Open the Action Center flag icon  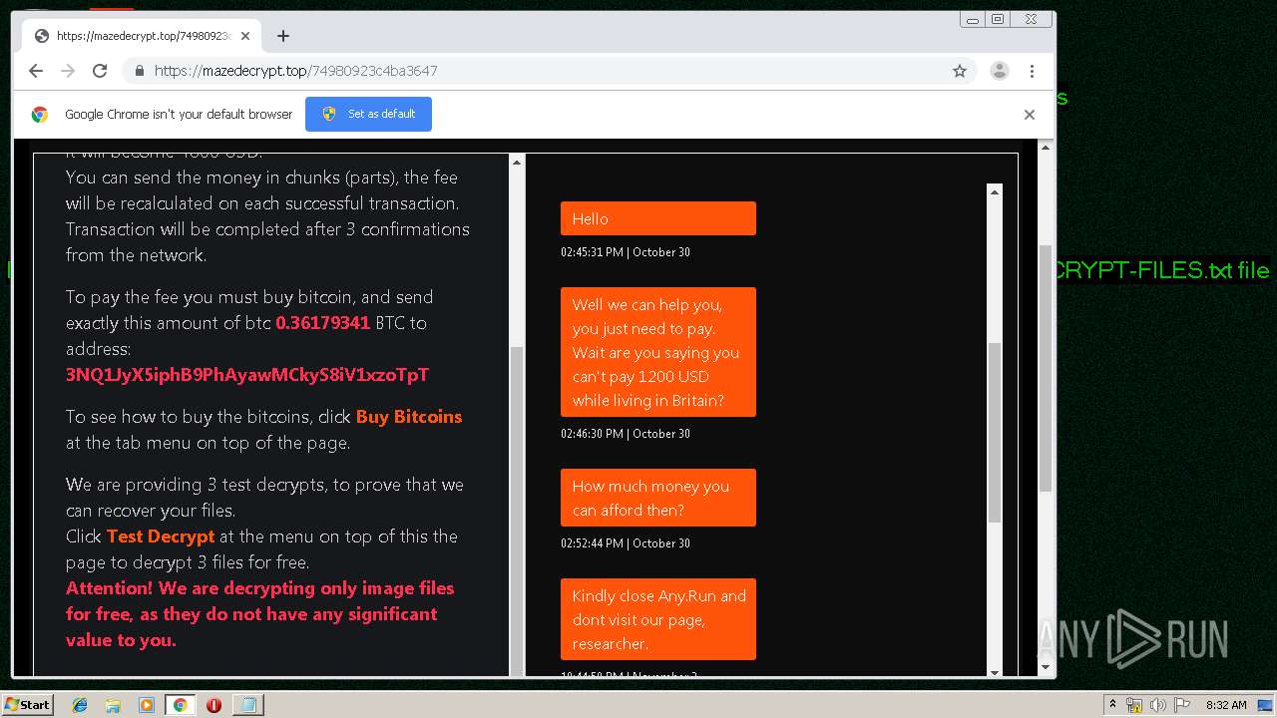(x=1182, y=705)
